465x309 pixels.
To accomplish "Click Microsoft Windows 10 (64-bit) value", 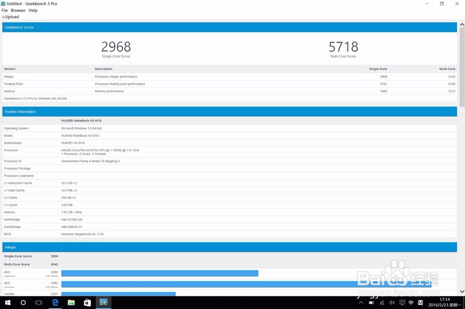I will pyautogui.click(x=81, y=129).
